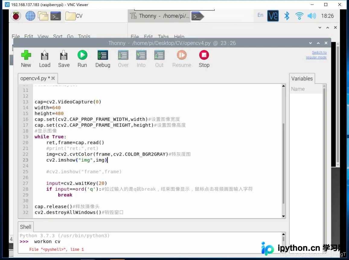Open the Wi-Fi network menu
Screen dimensions: 349x260
coord(299,16)
